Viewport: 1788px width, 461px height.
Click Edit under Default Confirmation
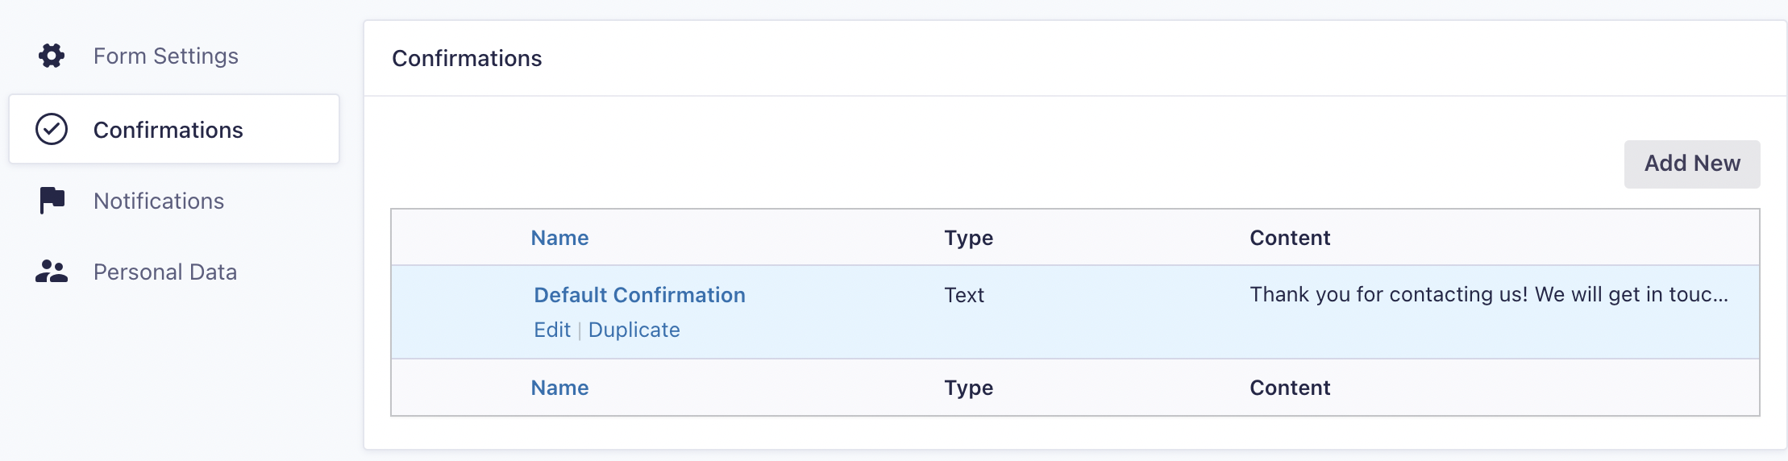click(552, 330)
